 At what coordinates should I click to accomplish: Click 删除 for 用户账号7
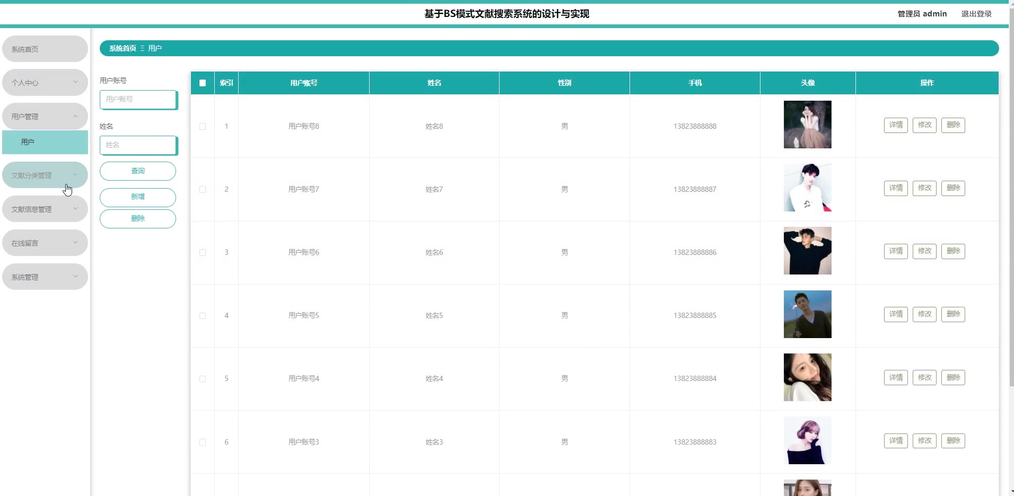953,188
